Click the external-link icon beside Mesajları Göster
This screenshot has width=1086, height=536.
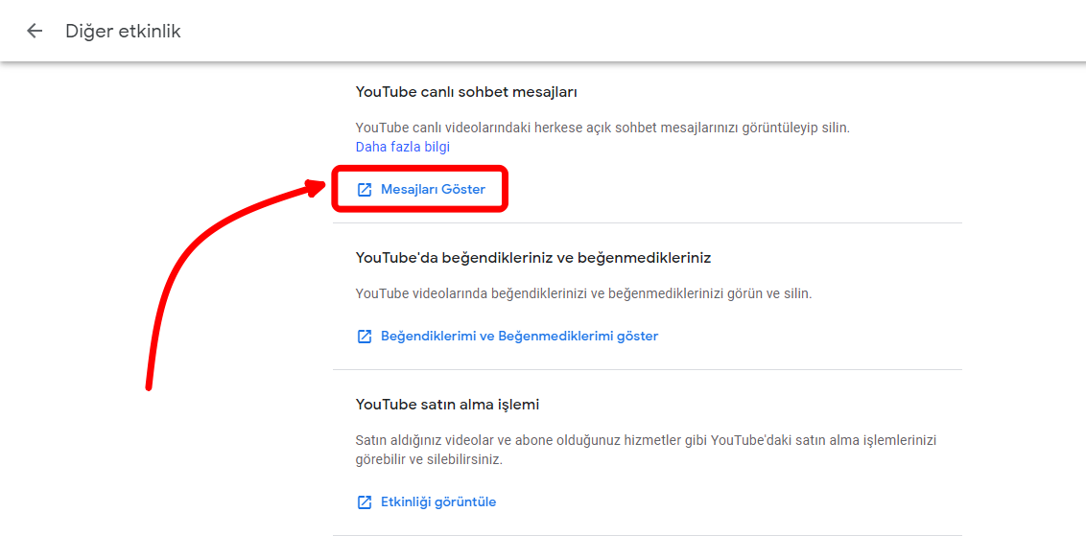click(x=365, y=190)
